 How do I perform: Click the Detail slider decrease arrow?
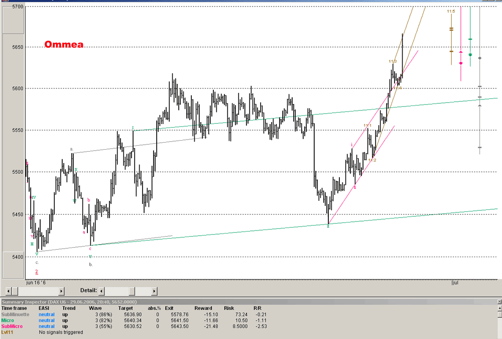coord(101,291)
